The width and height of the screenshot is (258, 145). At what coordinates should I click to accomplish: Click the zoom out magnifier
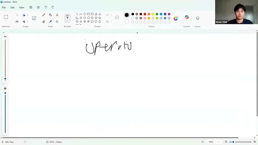point(226,142)
